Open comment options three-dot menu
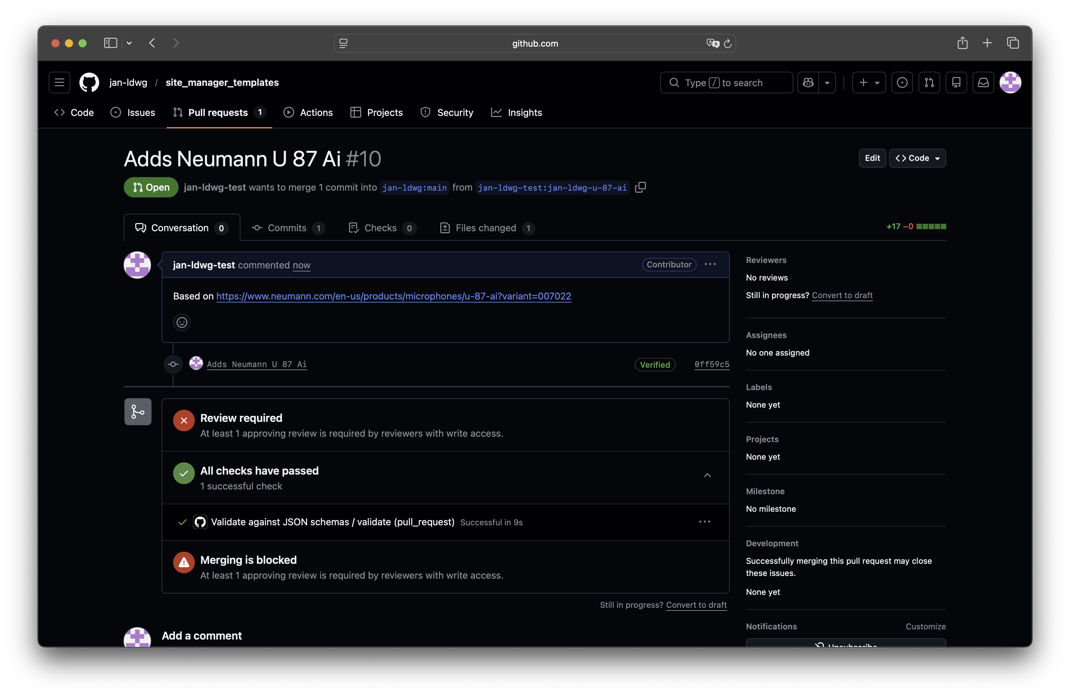Image resolution: width=1070 pixels, height=697 pixels. (x=710, y=264)
